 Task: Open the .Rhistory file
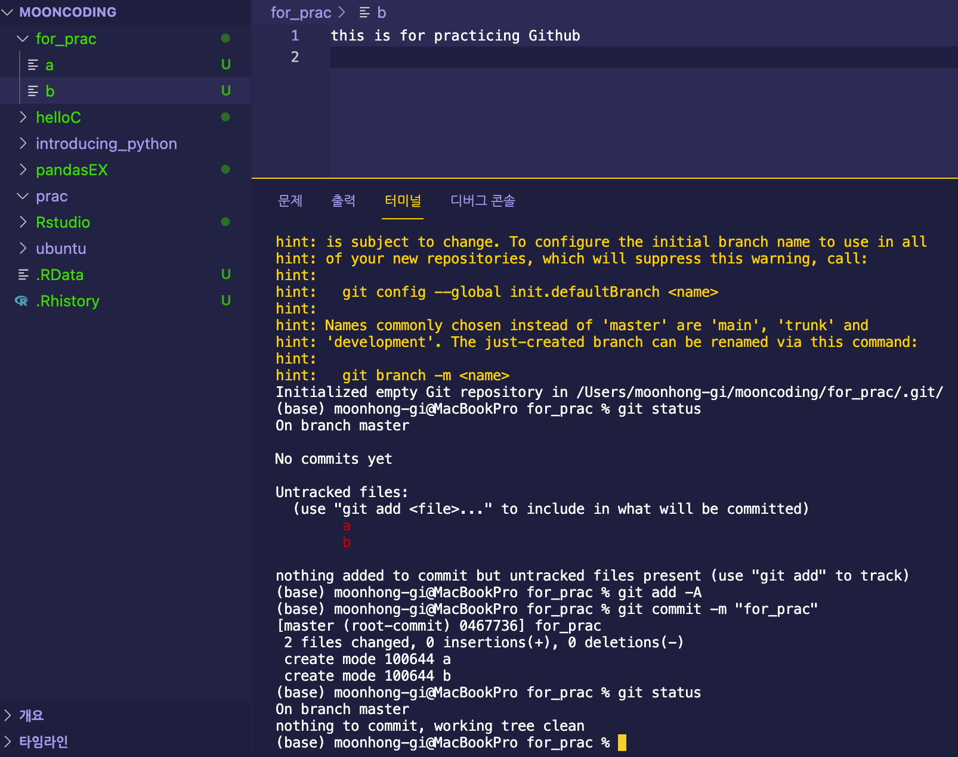125,301
